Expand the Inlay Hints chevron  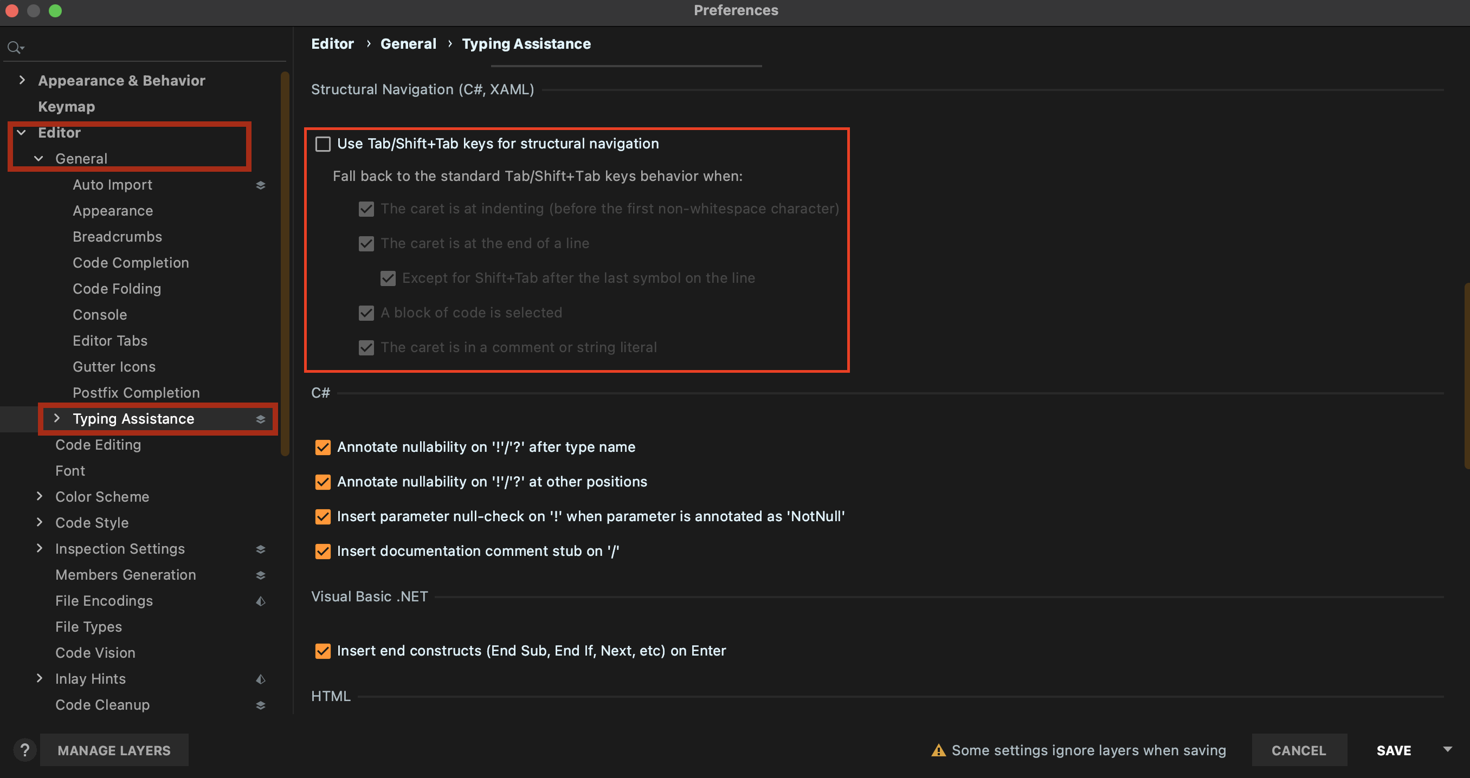click(40, 678)
